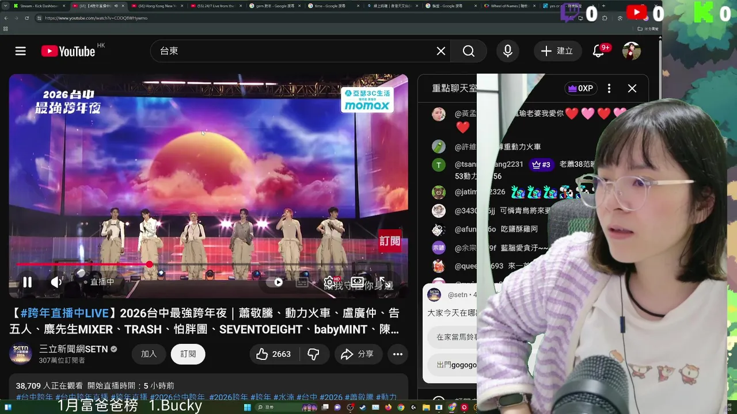Select poll option 出門gogogo

pyautogui.click(x=453, y=365)
